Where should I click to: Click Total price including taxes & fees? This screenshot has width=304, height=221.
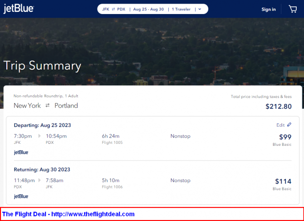pyautogui.click(x=261, y=97)
